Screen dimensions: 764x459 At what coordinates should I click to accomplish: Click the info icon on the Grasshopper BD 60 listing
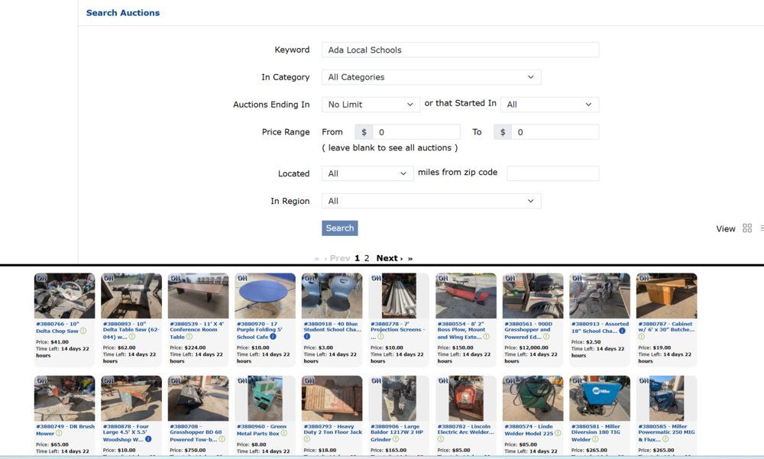point(222,439)
